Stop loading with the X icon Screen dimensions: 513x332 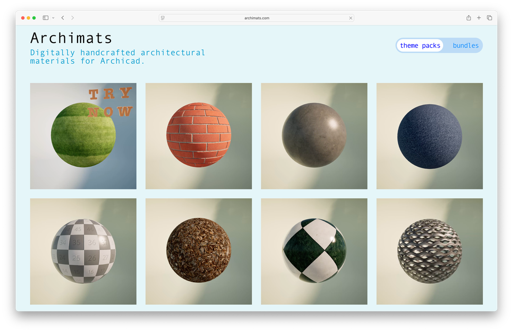click(351, 18)
